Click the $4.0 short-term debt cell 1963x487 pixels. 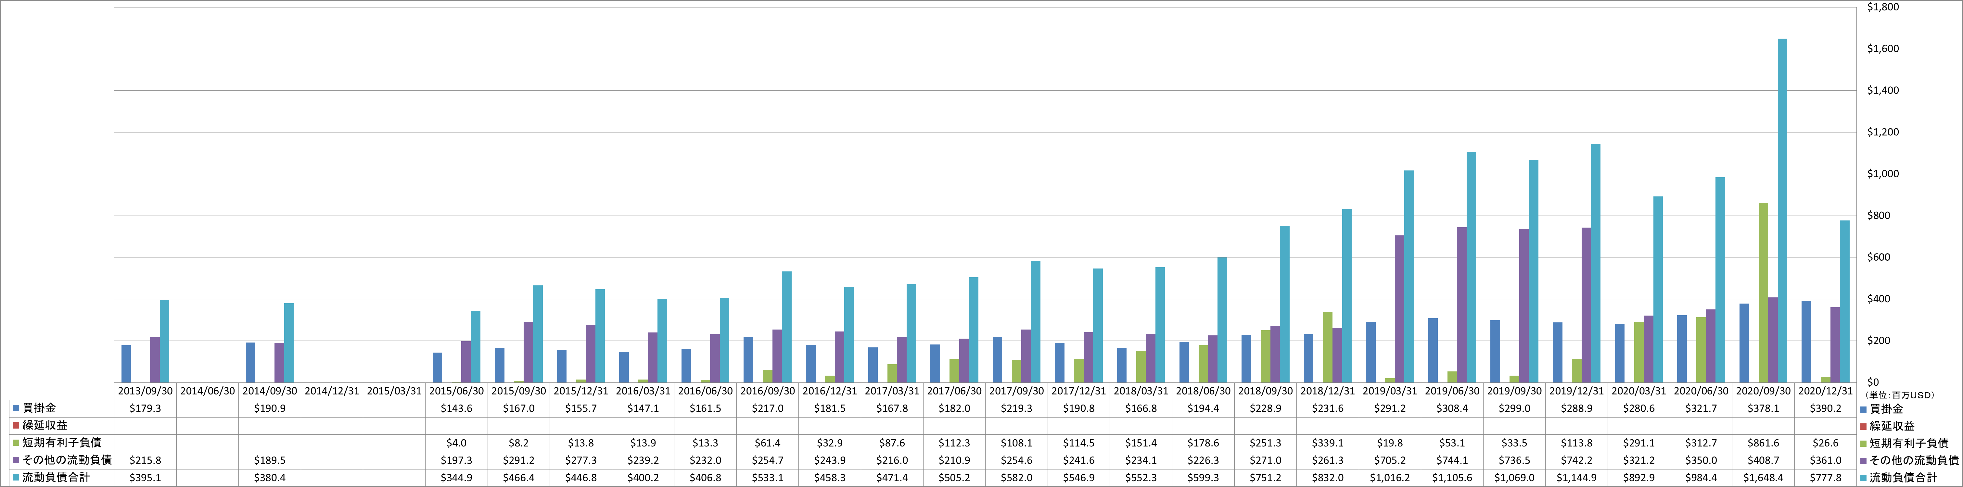pos(456,443)
